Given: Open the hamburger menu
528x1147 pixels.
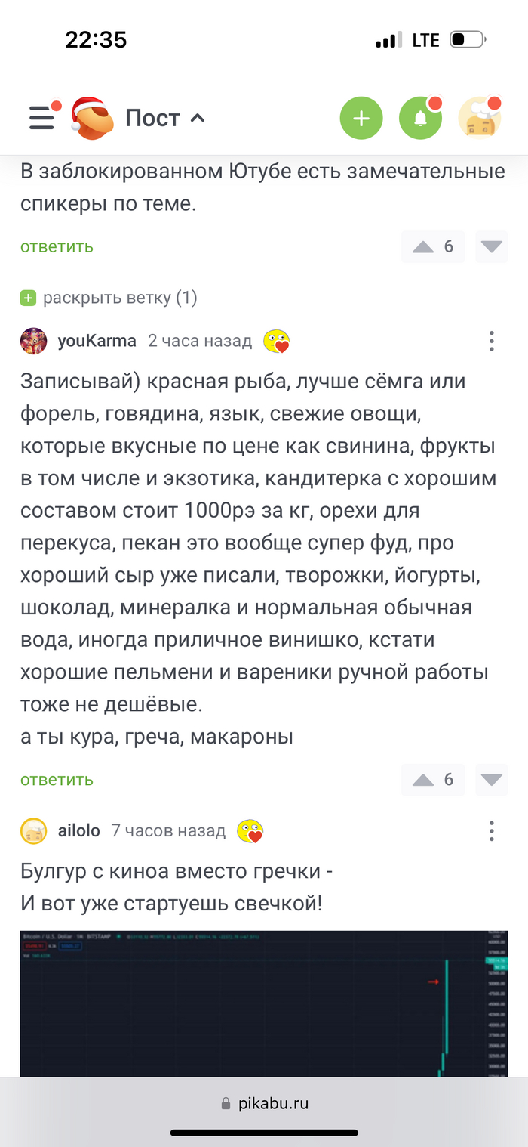Looking at the screenshot, I should coord(43,118).
